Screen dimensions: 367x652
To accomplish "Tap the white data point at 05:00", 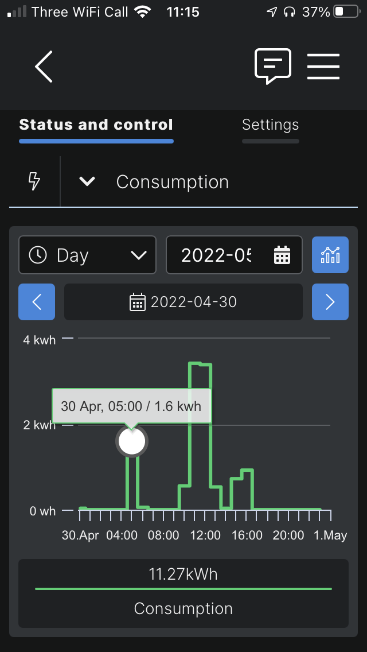I will pyautogui.click(x=132, y=441).
